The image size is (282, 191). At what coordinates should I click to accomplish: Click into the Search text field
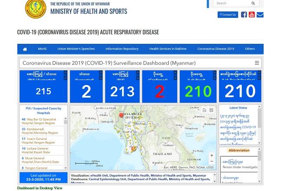(230, 3)
